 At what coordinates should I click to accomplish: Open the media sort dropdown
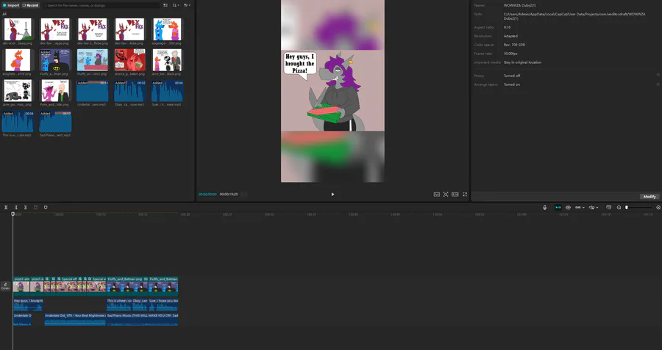coord(176,5)
